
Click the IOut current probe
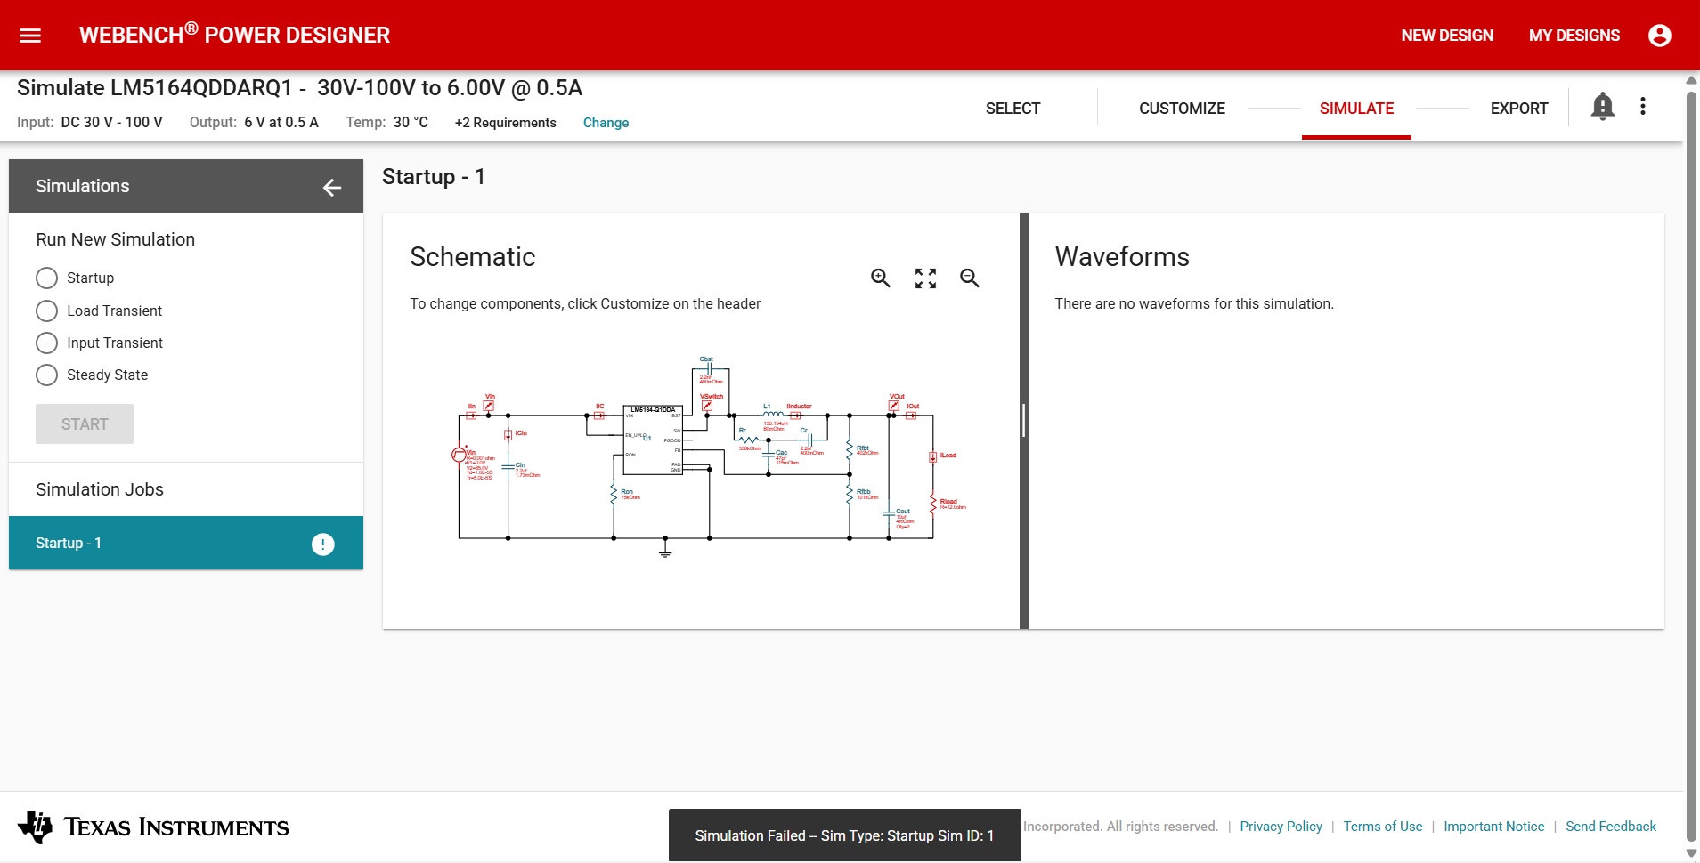pos(911,415)
